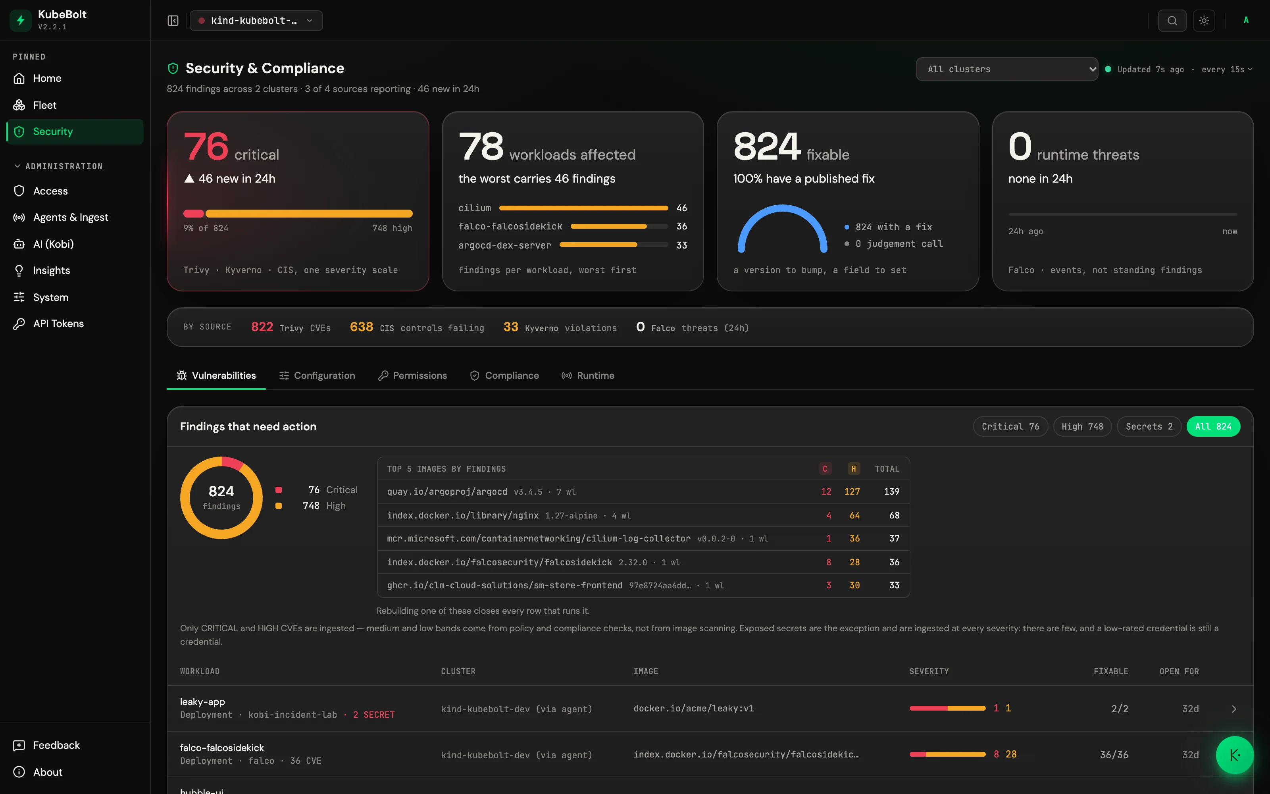Open the falco-falcosidekick workload row
This screenshot has height=794, width=1270.
point(710,755)
